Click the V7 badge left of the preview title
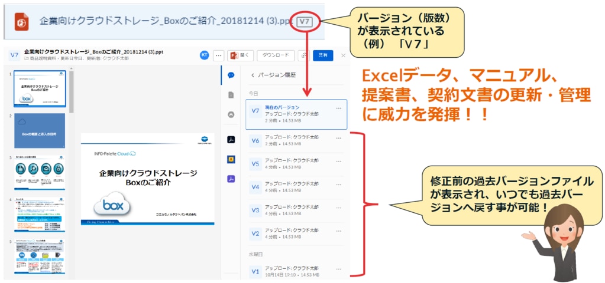605x283 pixels. coord(14,55)
